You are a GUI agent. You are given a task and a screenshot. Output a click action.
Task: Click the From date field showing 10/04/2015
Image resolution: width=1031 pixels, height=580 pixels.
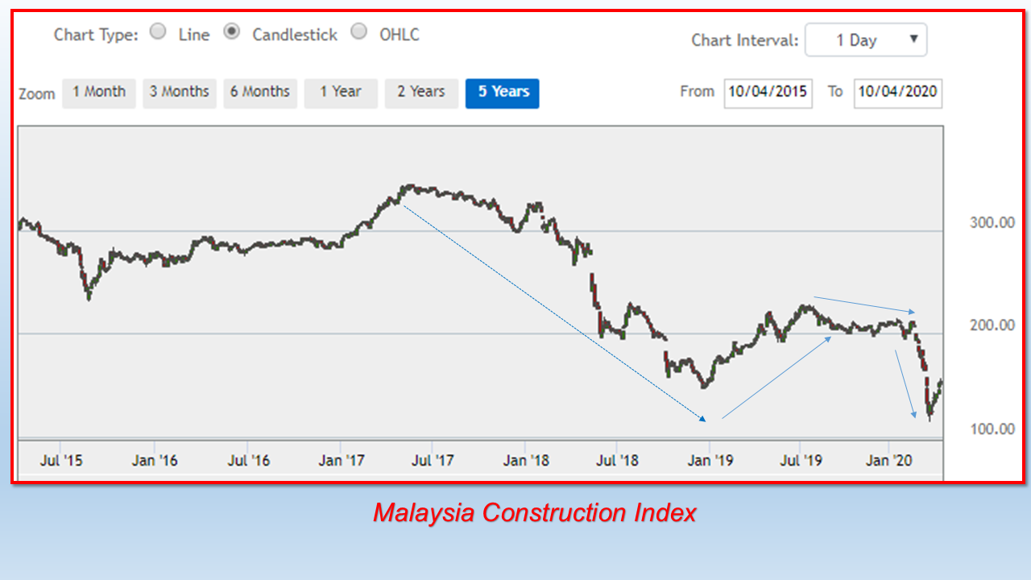(x=768, y=93)
